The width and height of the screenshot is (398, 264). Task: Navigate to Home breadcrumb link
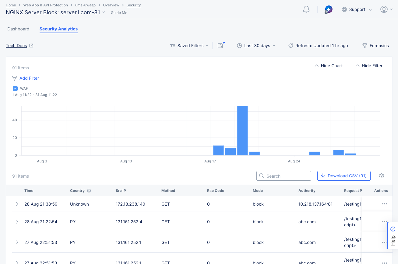tap(11, 5)
